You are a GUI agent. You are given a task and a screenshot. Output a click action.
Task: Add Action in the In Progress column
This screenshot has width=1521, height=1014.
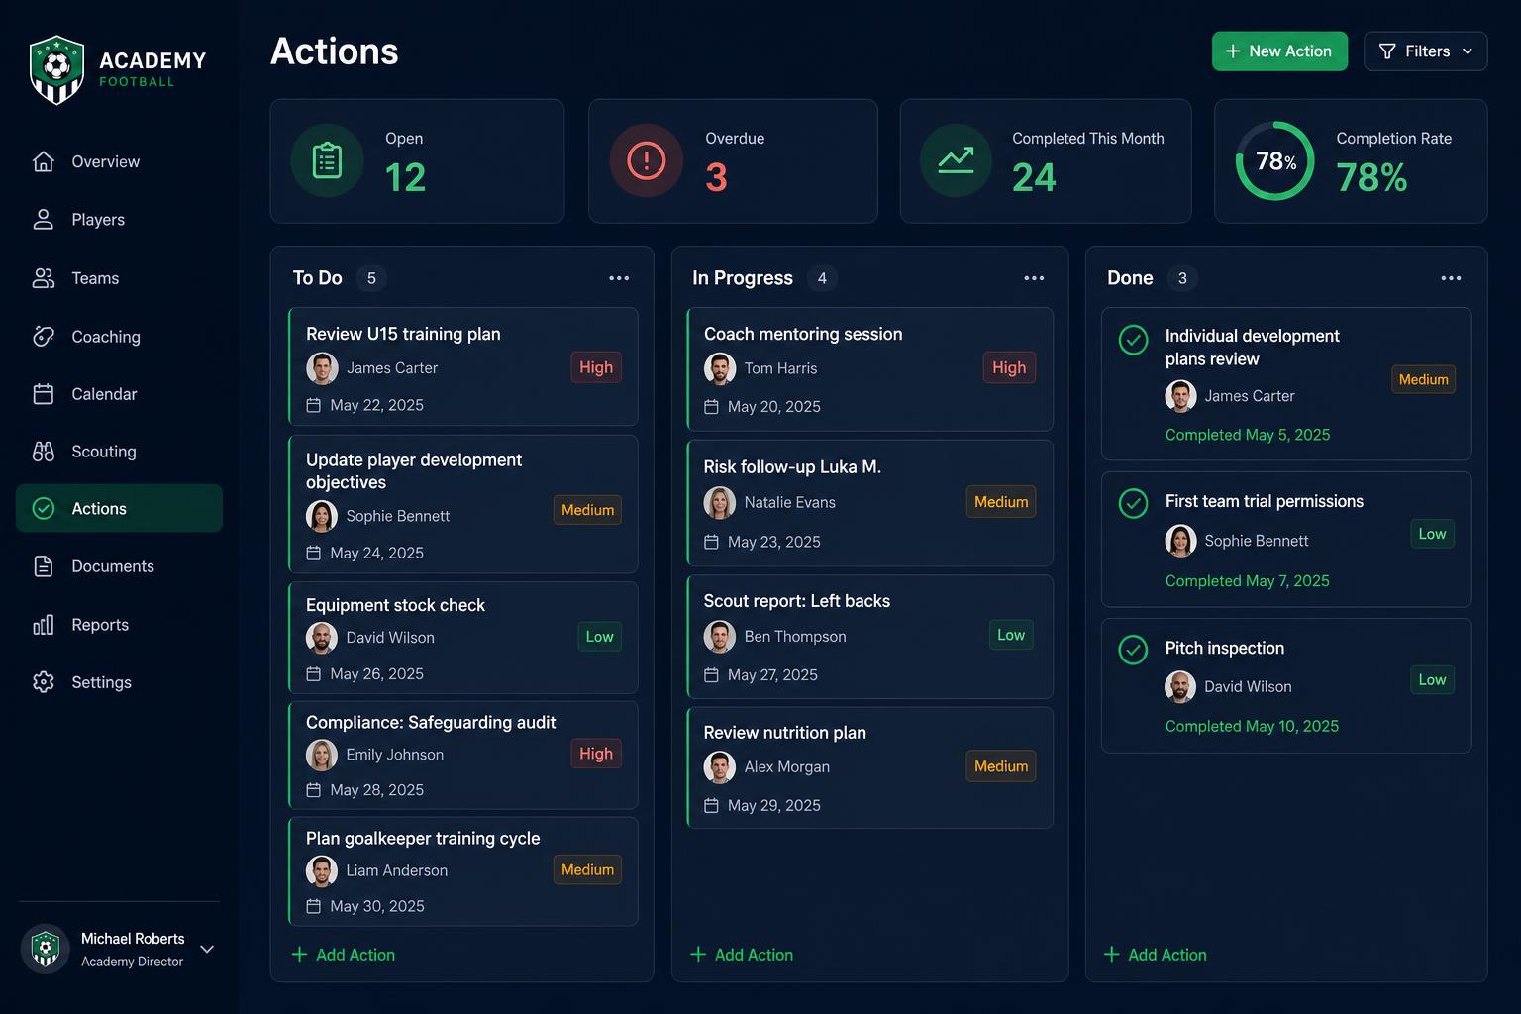742,955
